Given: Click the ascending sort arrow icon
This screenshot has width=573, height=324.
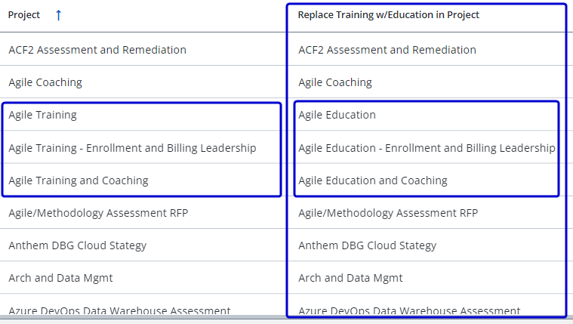Looking at the screenshot, I should pyautogui.click(x=59, y=15).
